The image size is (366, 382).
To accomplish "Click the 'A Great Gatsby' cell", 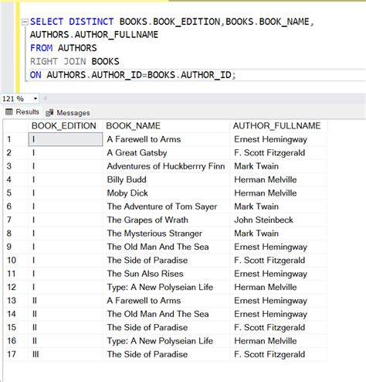I will (x=166, y=152).
